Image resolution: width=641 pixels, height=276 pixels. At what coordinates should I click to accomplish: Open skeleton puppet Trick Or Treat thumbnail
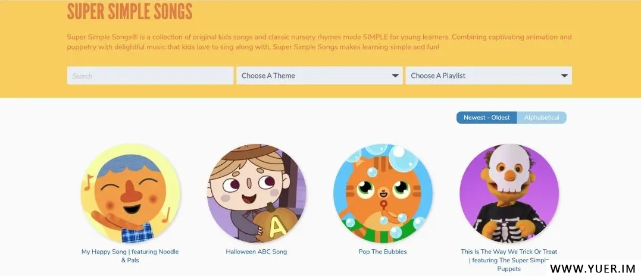pyautogui.click(x=509, y=193)
